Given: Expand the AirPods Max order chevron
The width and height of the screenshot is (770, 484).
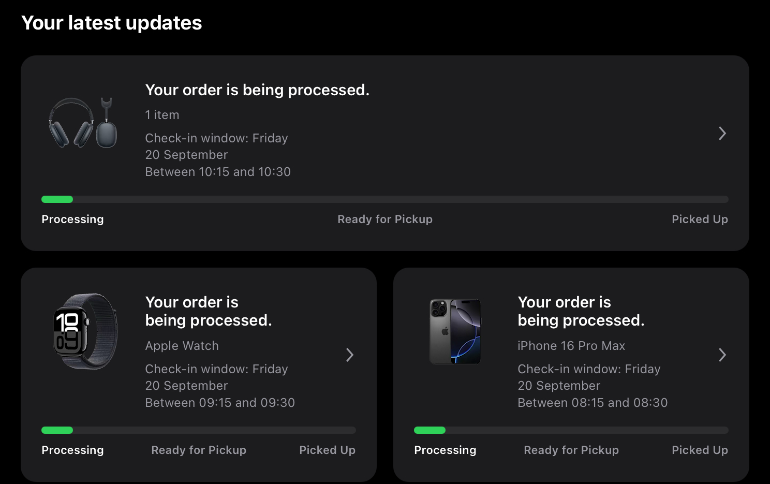Looking at the screenshot, I should pyautogui.click(x=722, y=134).
